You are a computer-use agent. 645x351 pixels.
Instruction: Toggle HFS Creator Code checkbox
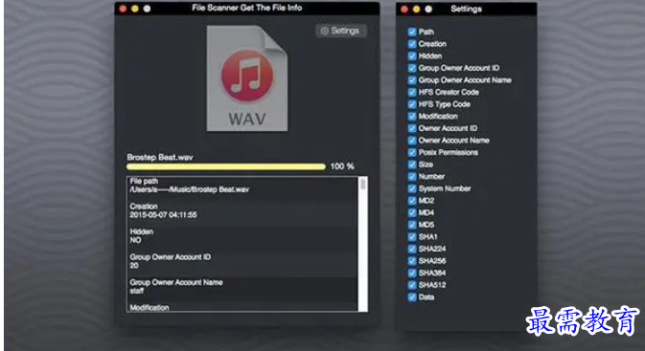click(x=412, y=92)
